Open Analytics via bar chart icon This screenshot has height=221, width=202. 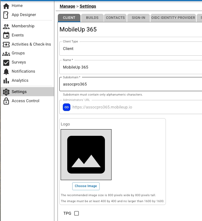click(6, 80)
